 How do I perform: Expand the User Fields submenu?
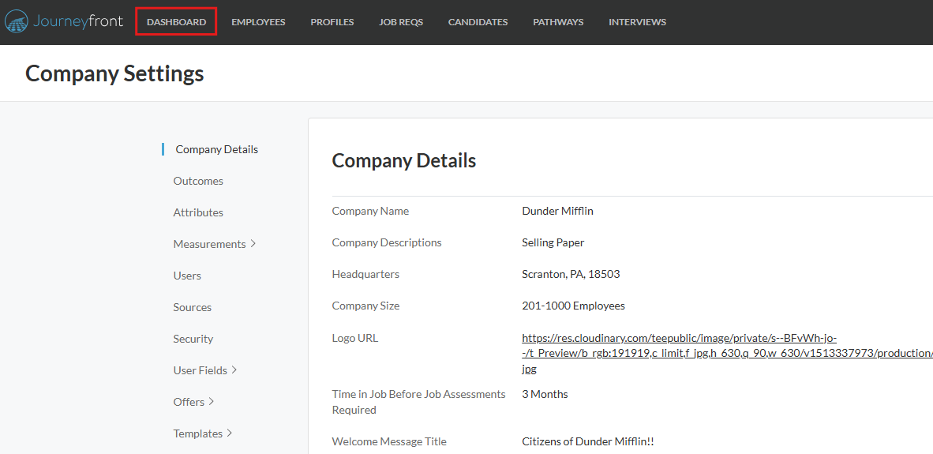click(x=205, y=370)
